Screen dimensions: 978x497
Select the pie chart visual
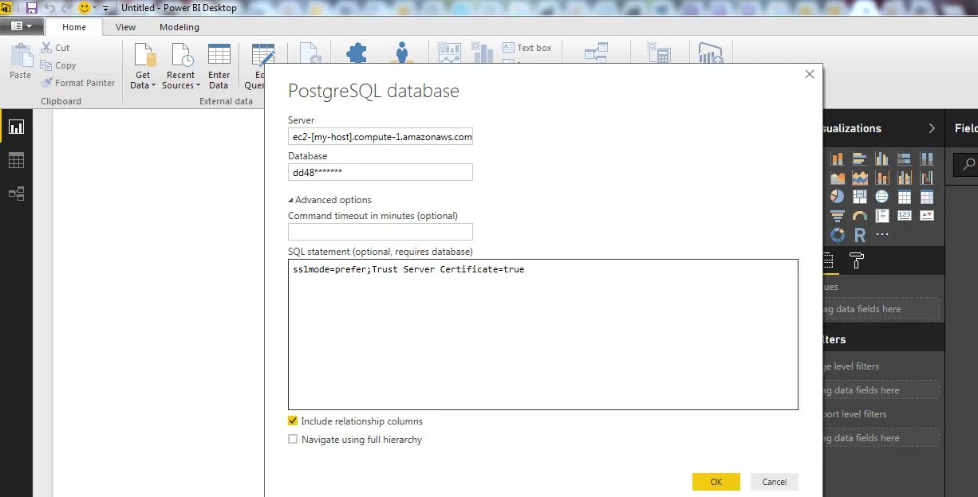click(x=838, y=197)
